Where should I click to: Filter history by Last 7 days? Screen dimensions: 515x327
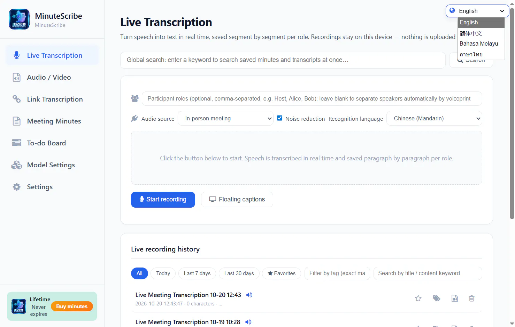pos(197,273)
